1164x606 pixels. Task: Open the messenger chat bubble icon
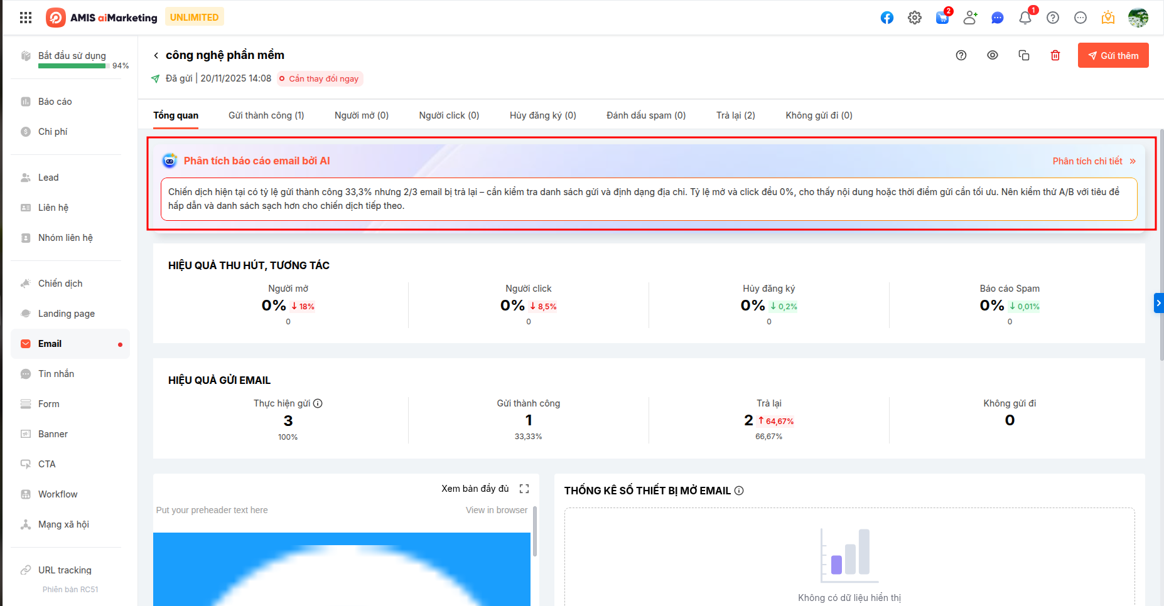coord(997,18)
